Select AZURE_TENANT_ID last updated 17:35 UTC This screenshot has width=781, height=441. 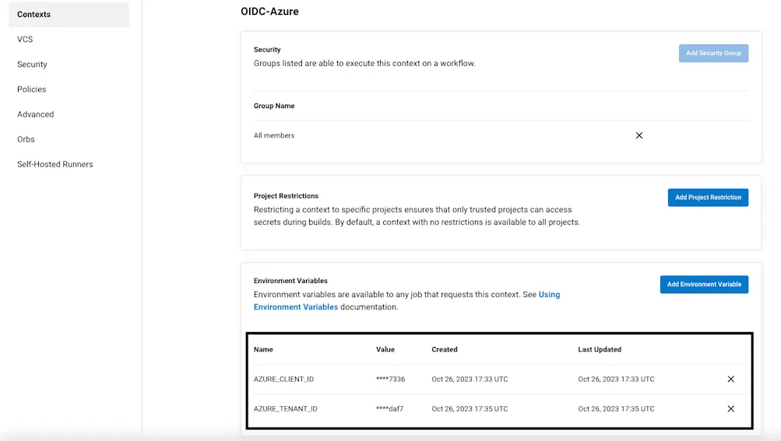click(x=616, y=408)
